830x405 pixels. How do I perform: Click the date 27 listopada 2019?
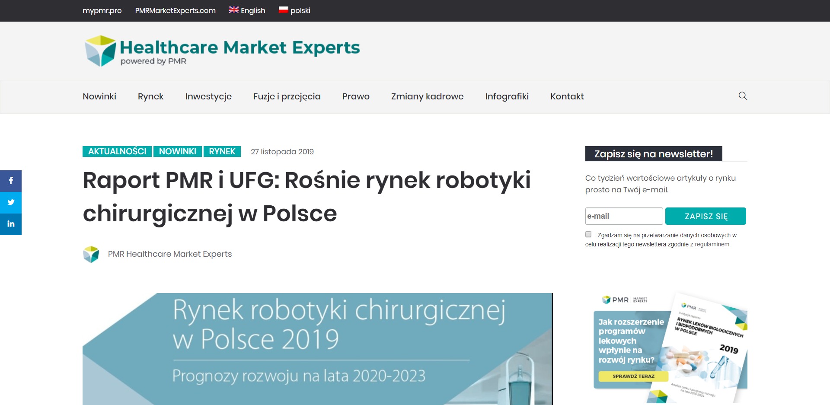(x=282, y=152)
